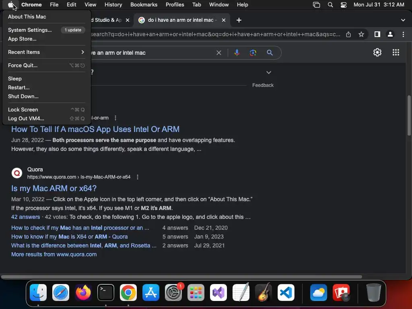Clear the Google search box text

[x=218, y=53]
